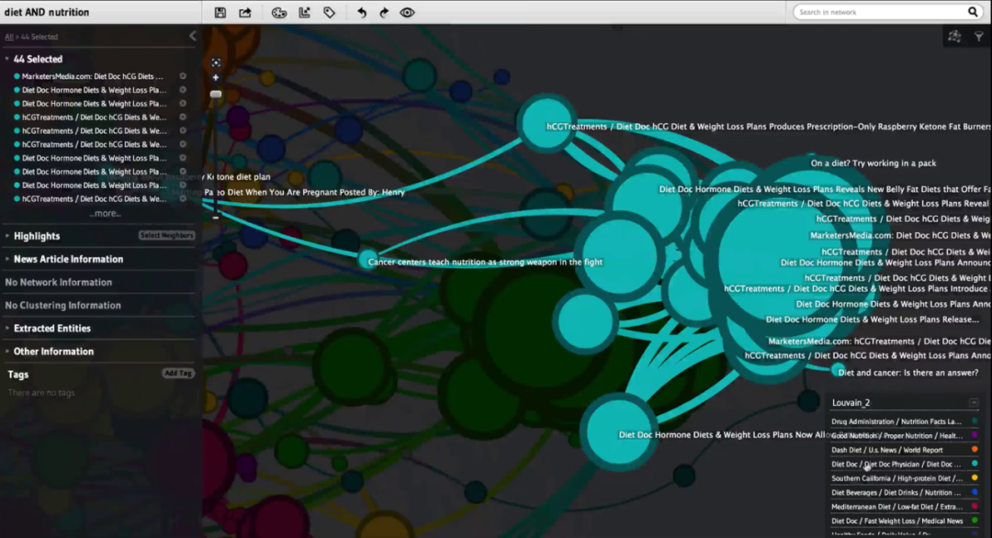This screenshot has height=538, width=992.
Task: Click the Search in network field
Action: point(879,12)
